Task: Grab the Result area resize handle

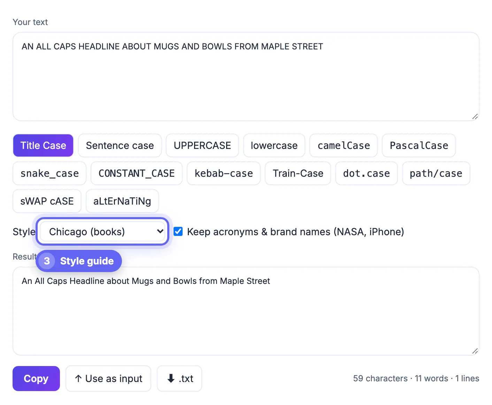Action: 475,351
